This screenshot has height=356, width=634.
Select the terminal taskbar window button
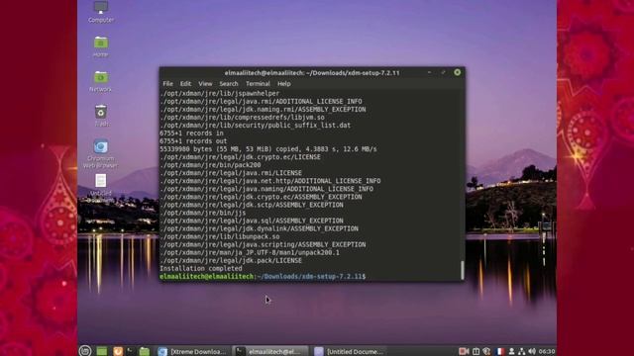click(x=269, y=352)
